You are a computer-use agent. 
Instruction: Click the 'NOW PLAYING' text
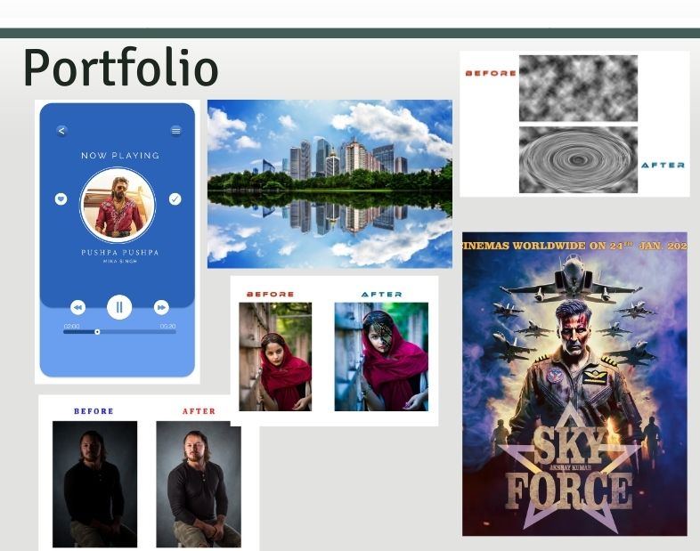[x=120, y=155]
